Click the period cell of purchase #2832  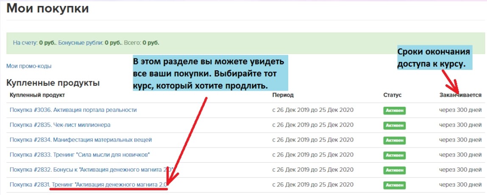[313, 170]
